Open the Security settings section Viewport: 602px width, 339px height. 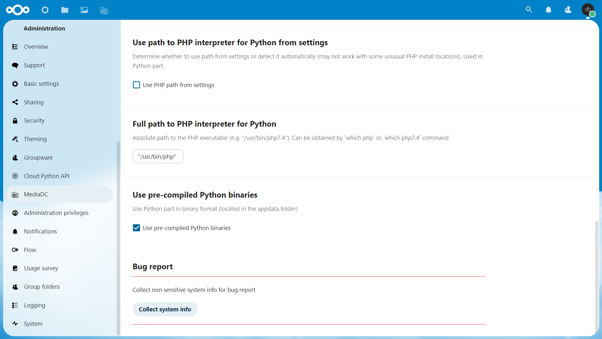tap(34, 121)
